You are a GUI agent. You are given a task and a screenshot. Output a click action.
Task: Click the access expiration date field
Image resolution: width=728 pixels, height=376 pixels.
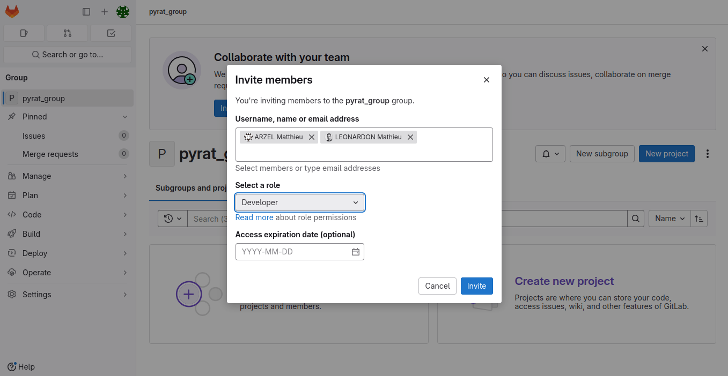coord(292,252)
